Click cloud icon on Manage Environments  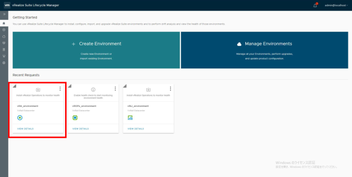click(239, 44)
